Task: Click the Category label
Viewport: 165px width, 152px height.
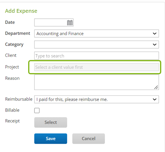Action: tap(14, 44)
